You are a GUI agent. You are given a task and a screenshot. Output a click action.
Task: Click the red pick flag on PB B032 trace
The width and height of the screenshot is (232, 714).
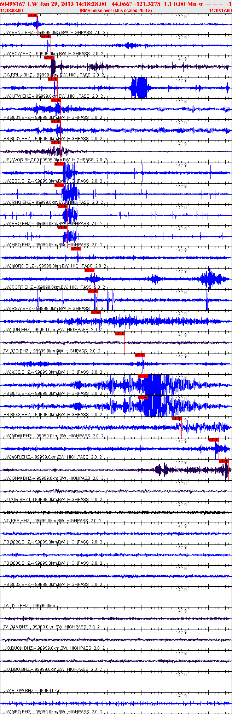(x=56, y=121)
